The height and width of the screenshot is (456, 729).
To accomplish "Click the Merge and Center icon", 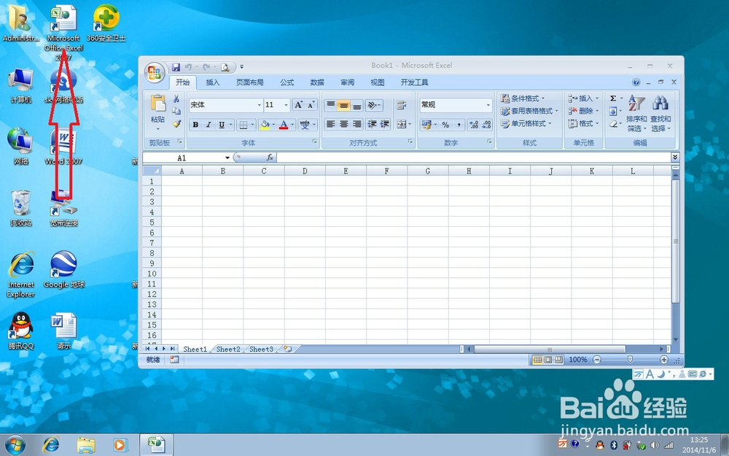I will point(401,124).
